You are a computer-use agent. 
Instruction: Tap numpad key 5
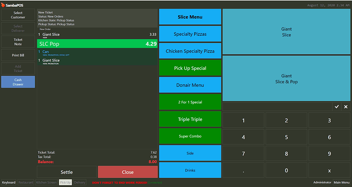tap(287, 137)
